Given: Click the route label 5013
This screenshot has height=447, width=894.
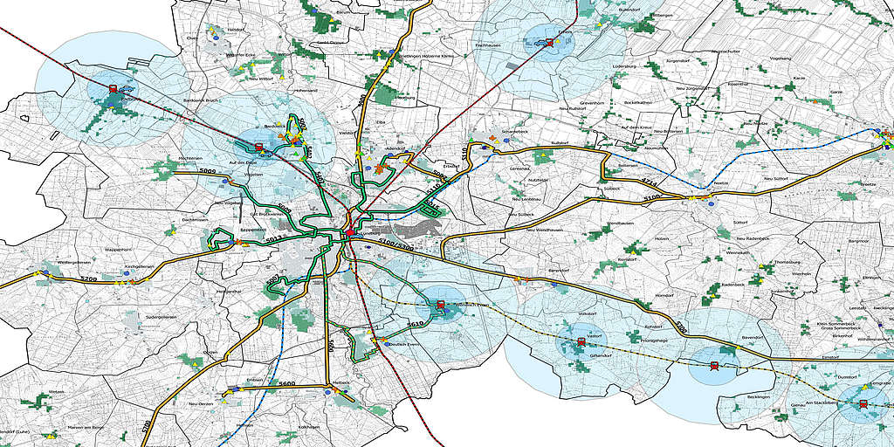Looking at the screenshot, I should [273, 239].
